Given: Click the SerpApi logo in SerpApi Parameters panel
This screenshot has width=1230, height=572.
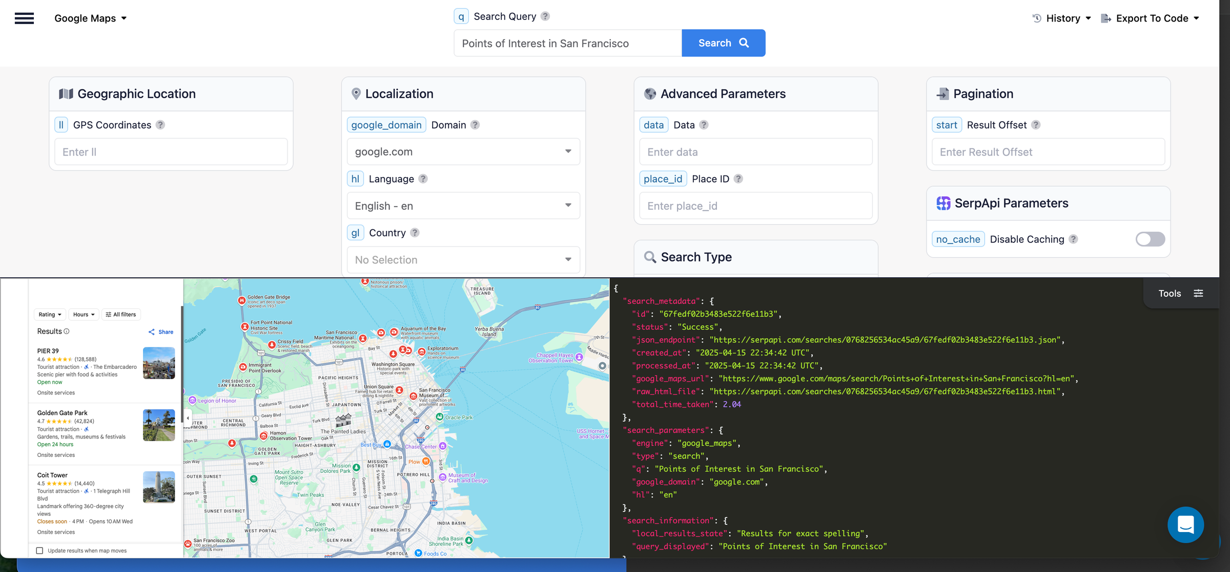Looking at the screenshot, I should click(x=943, y=203).
